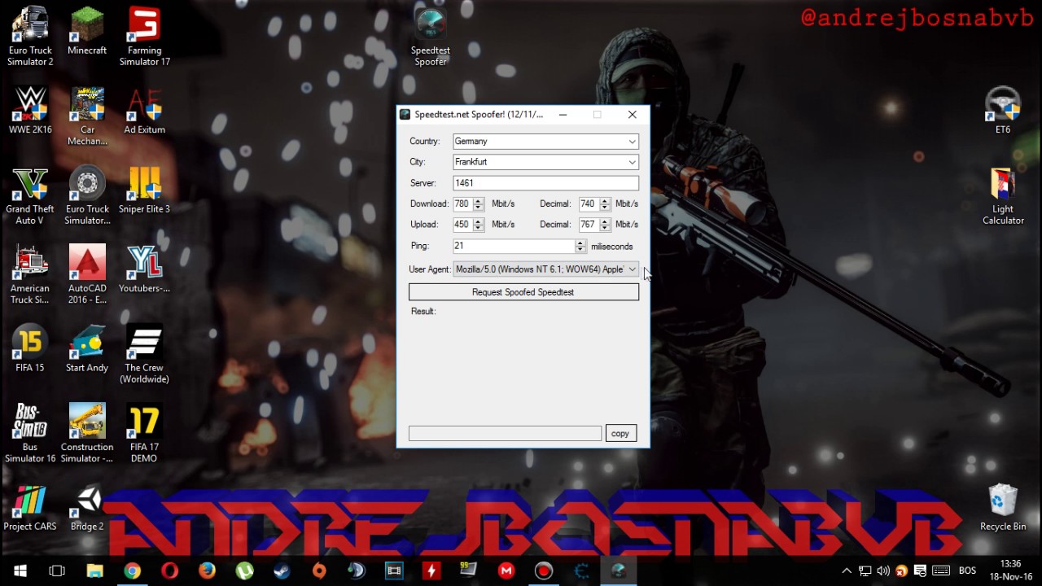Image resolution: width=1042 pixels, height=586 pixels.
Task: Select the ET6 desktop icon
Action: tap(1003, 112)
